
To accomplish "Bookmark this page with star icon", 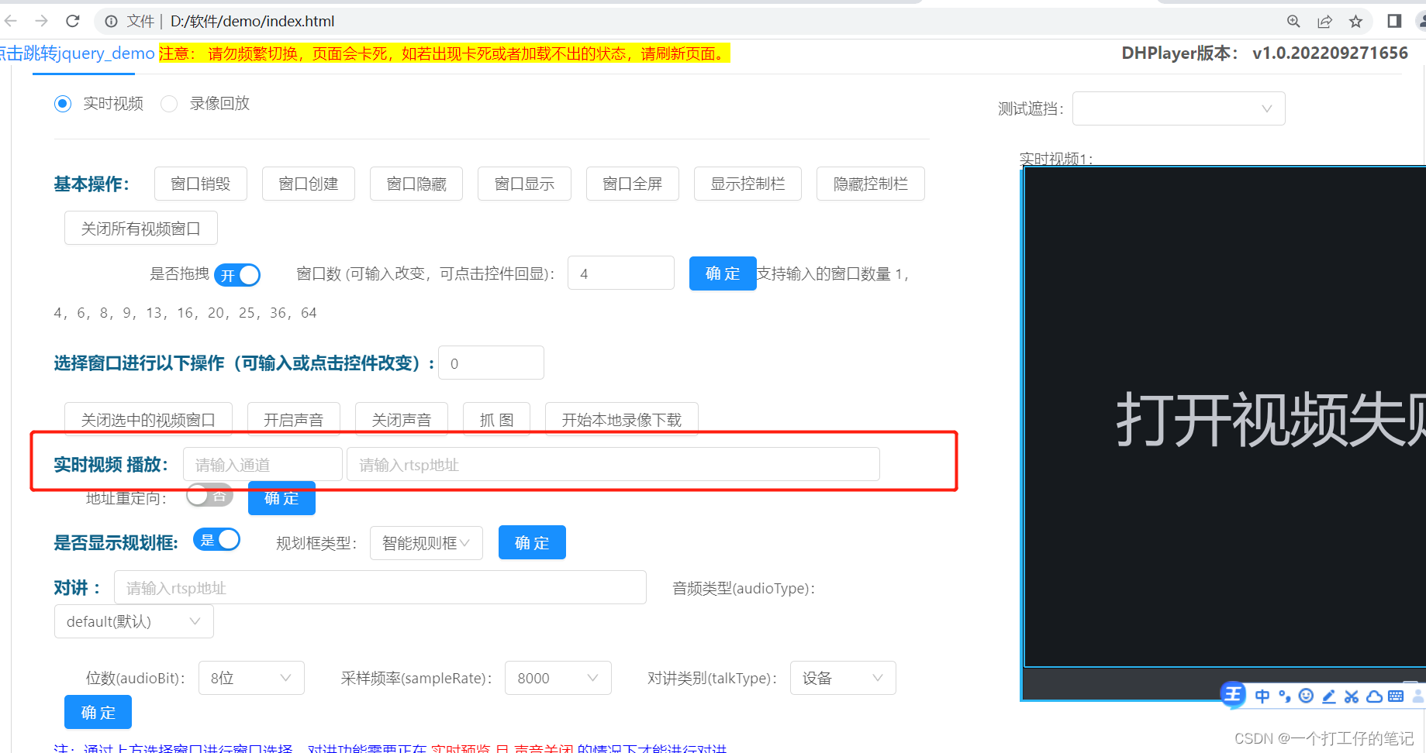I will click(x=1355, y=21).
